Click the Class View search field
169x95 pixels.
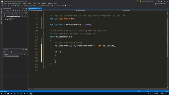[13, 54]
